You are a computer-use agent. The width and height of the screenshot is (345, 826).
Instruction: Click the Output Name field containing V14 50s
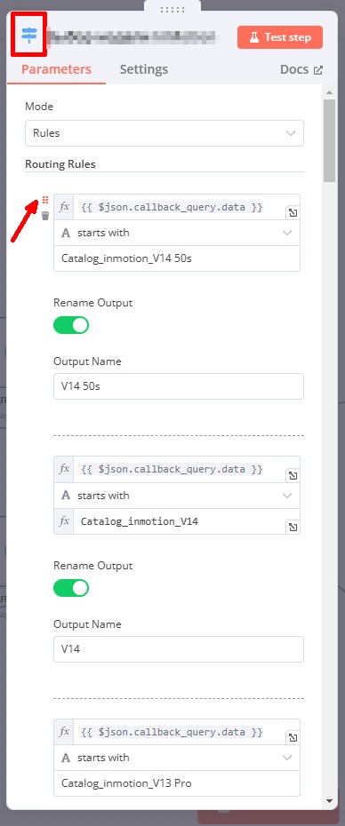click(179, 386)
